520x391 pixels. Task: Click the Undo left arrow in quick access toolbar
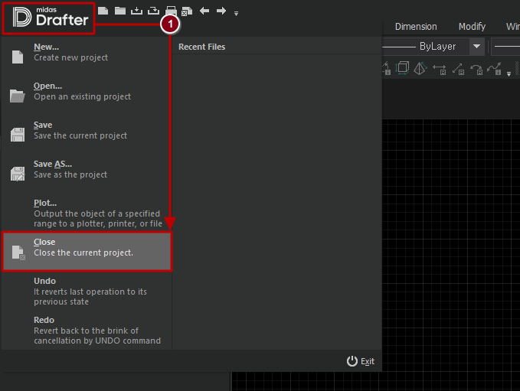tap(204, 11)
